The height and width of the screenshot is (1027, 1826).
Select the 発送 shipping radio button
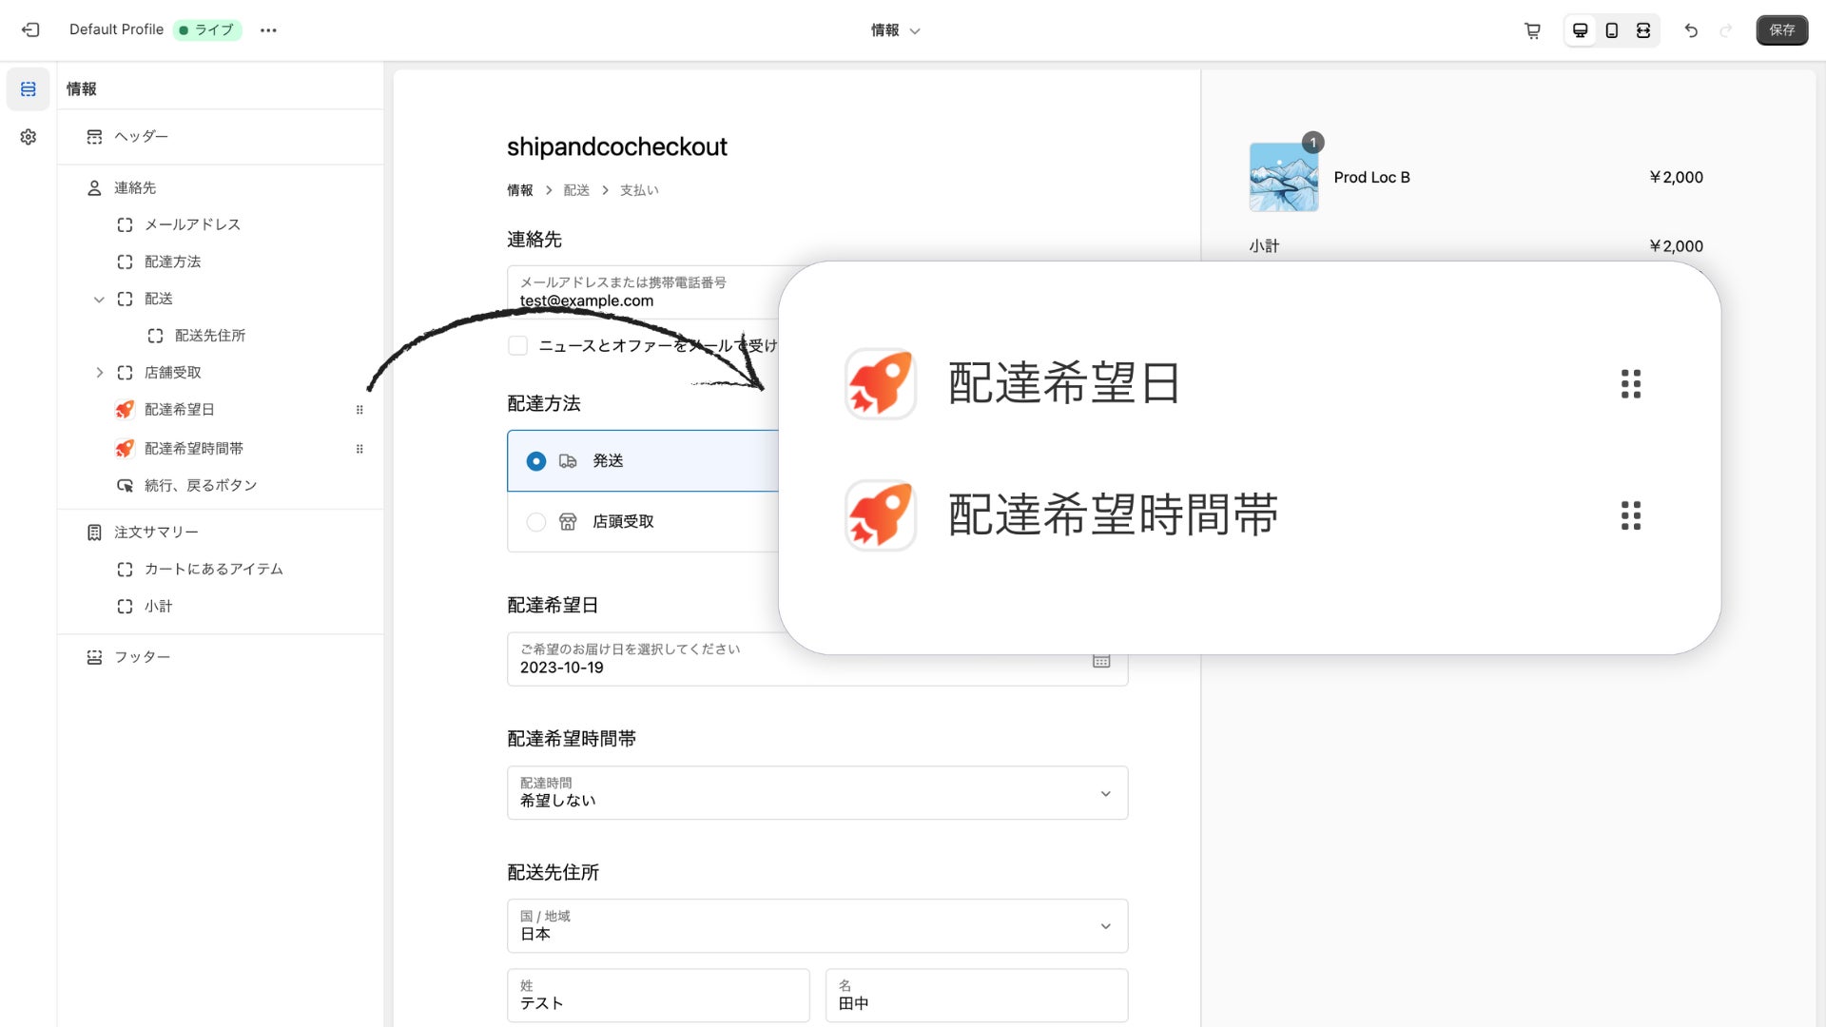[536, 461]
